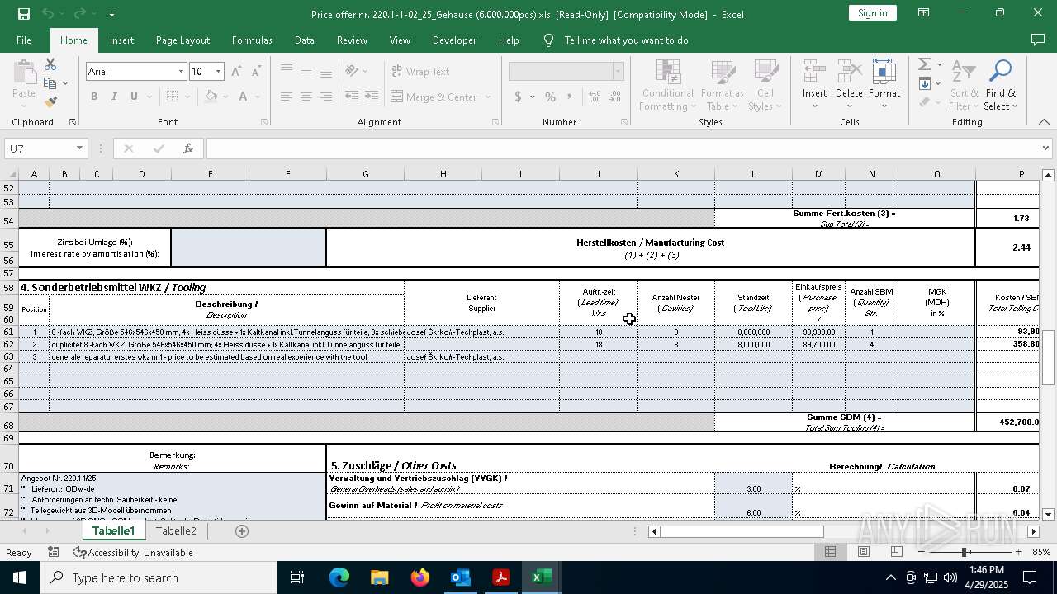1057x594 pixels.
Task: Click in the formula bar input
Action: [619, 148]
